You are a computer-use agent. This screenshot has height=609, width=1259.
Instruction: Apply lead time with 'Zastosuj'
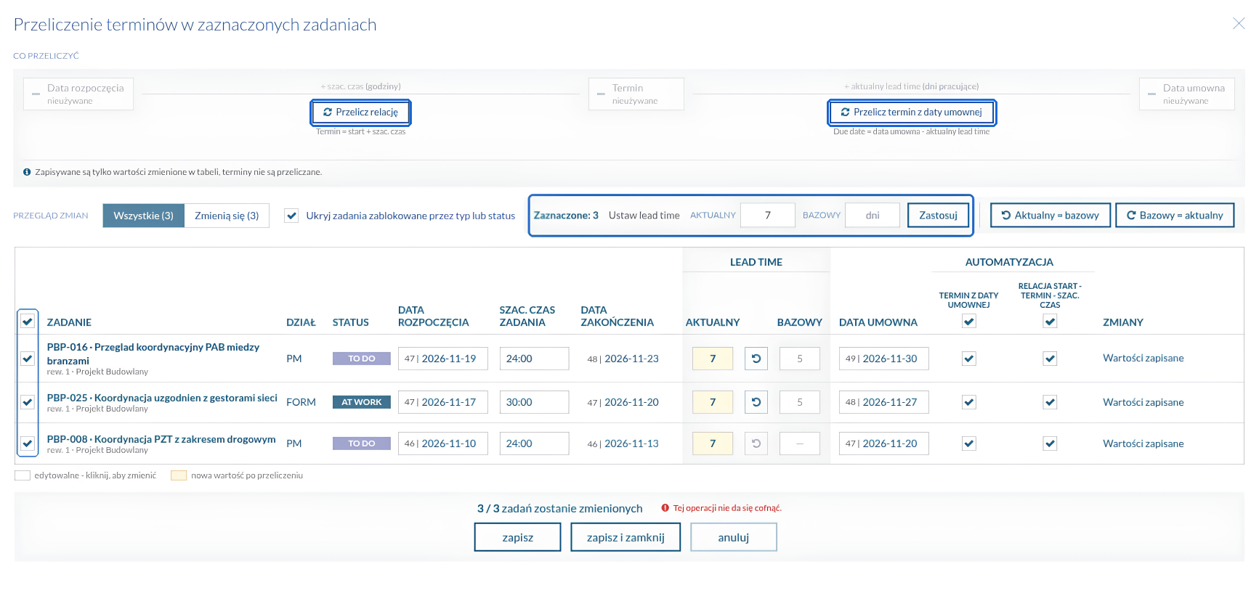[938, 216]
